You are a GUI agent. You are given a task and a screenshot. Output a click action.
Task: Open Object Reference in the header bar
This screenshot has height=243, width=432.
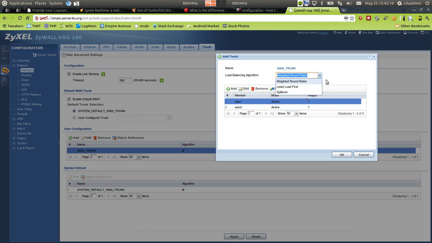pyautogui.click(x=388, y=33)
